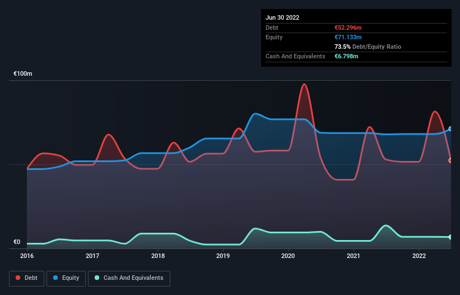Click the Jun 30 2022 tooltip date
This screenshot has width=460, height=295.
282,17
